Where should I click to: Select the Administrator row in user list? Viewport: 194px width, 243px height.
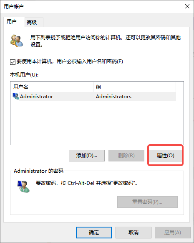pos(93,96)
